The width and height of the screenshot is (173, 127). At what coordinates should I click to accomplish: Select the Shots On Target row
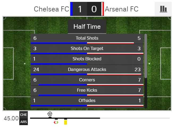coord(87,49)
